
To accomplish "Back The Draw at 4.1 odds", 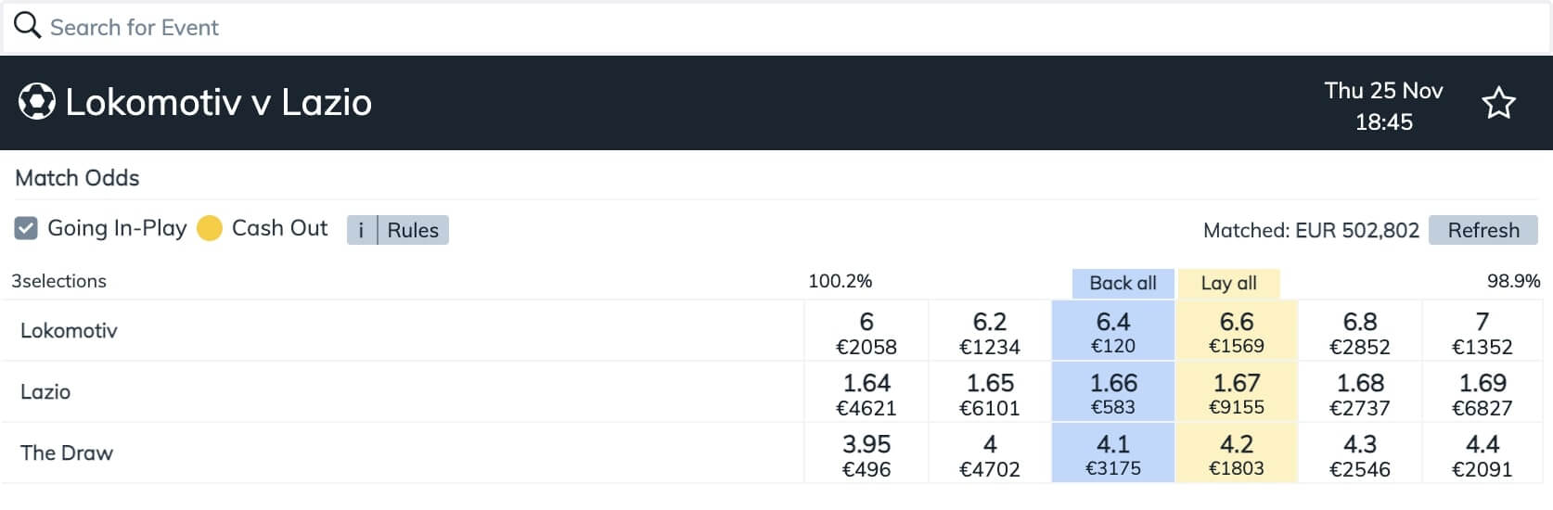I will pyautogui.click(x=1113, y=453).
